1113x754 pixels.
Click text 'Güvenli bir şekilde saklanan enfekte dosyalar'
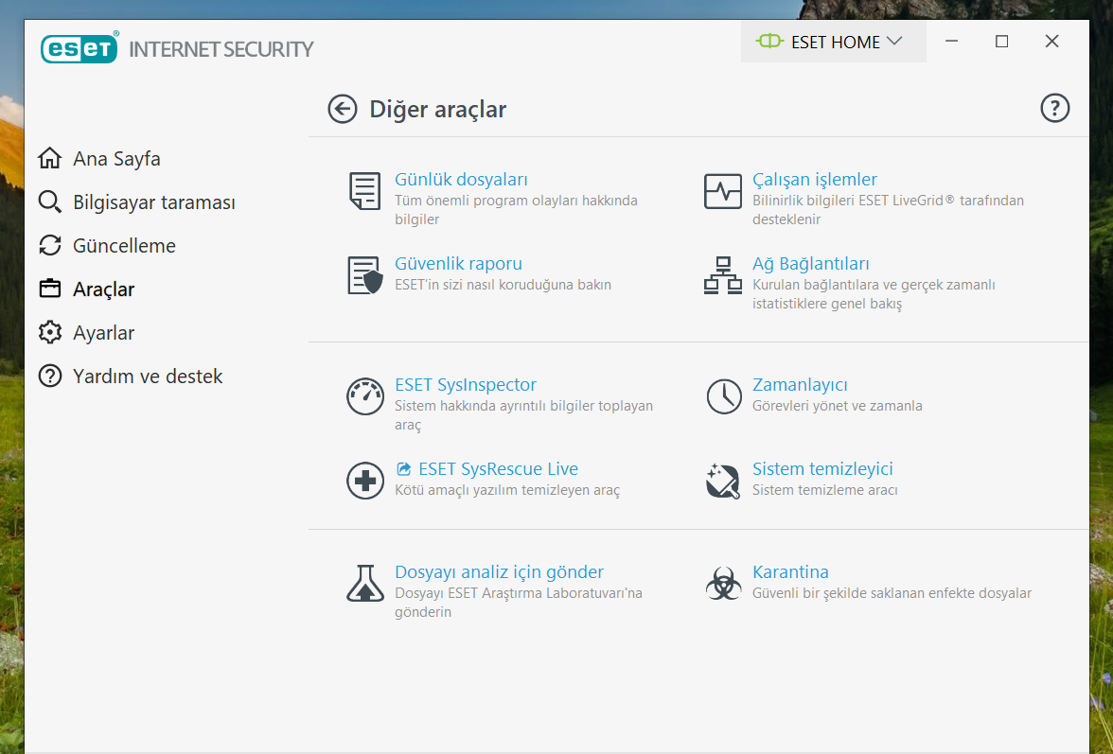[892, 593]
